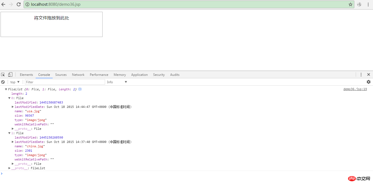Collapse the 0: File entry
The width and height of the screenshot is (373, 184).
pos(9,98)
